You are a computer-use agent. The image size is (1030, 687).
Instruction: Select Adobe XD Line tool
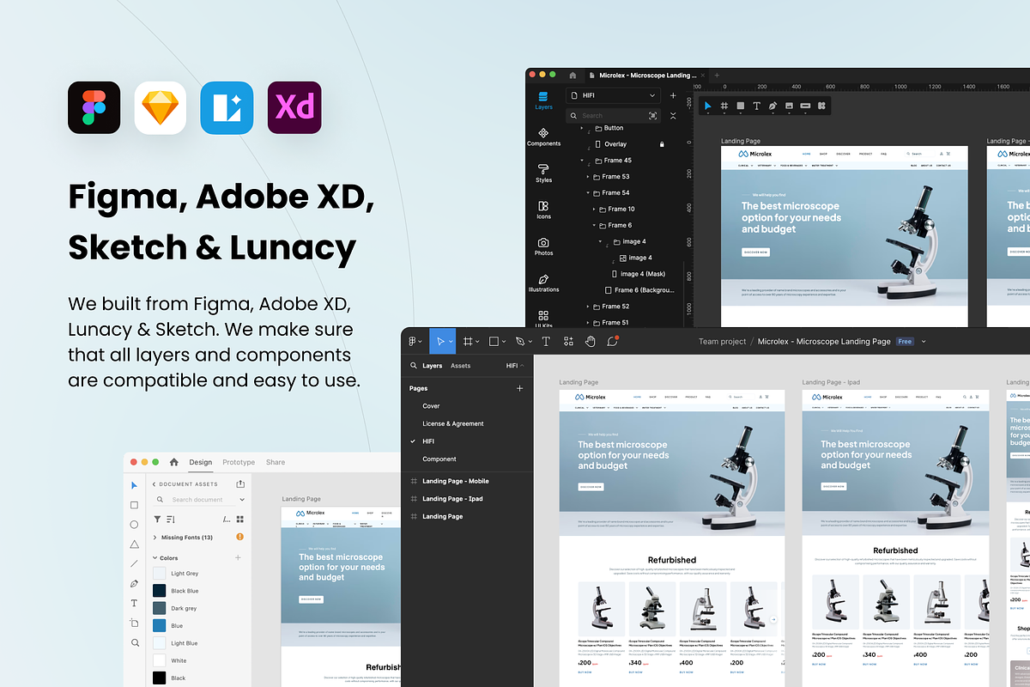tap(134, 564)
